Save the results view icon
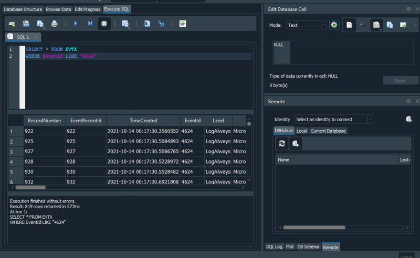This screenshot has height=258, width=420. [x=125, y=24]
